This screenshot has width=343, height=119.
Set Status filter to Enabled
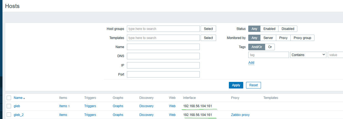click(269, 29)
